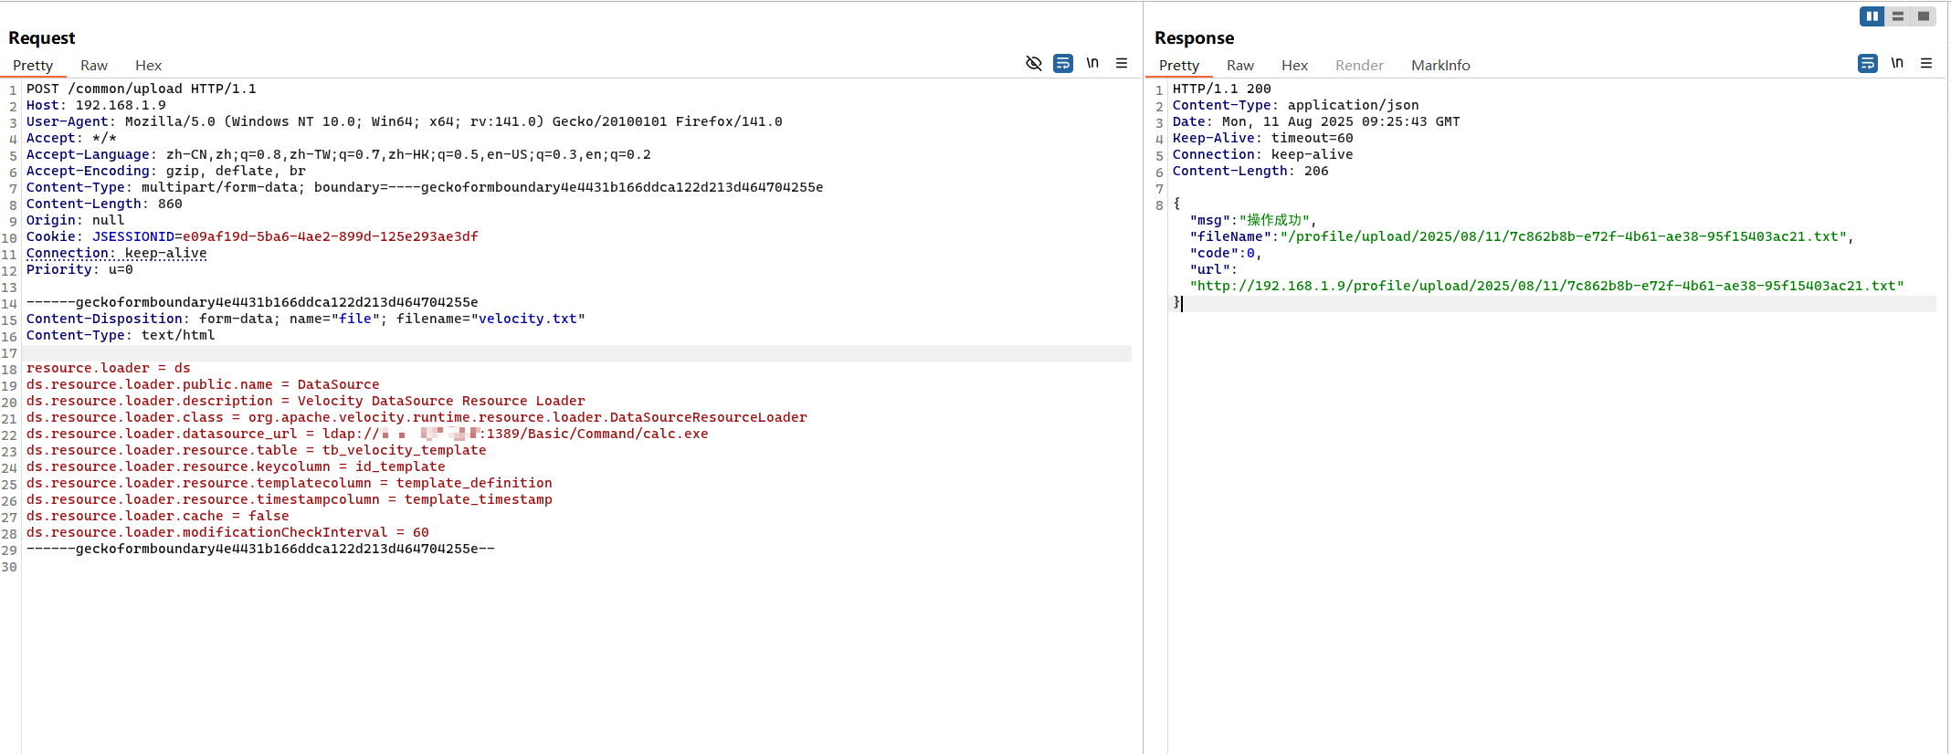
Task: Switch Response view to Pretty tab
Action: click(1179, 65)
